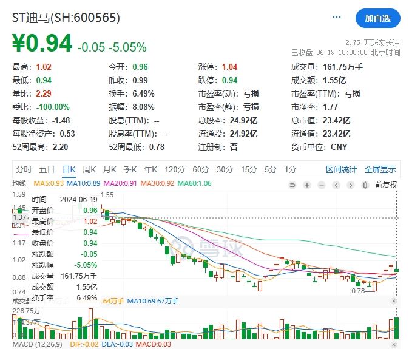
Task: Open 全屏显示 fullscreen view
Action: [380, 169]
